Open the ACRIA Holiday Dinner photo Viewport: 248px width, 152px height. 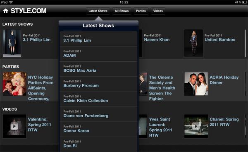(x=196, y=84)
